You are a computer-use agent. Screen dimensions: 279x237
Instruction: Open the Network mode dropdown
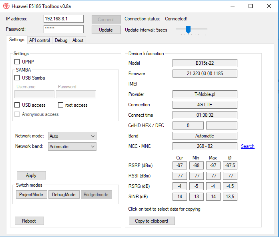(72, 136)
